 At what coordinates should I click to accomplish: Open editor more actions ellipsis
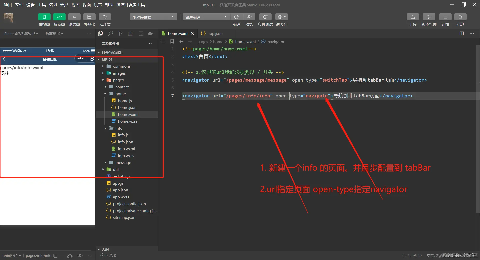pos(472,33)
